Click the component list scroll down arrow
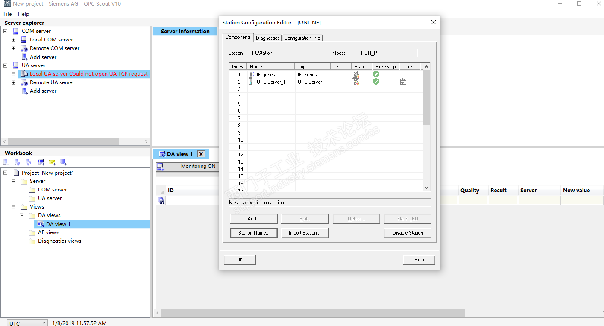Image resolution: width=604 pixels, height=326 pixels. coord(426,188)
